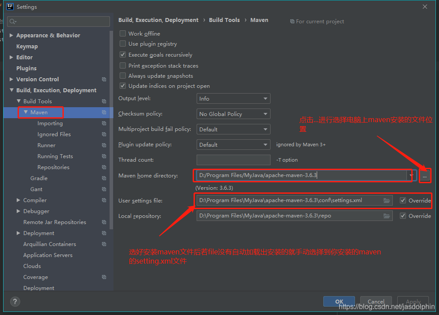Collapse the Maven node arrow

(x=26, y=112)
